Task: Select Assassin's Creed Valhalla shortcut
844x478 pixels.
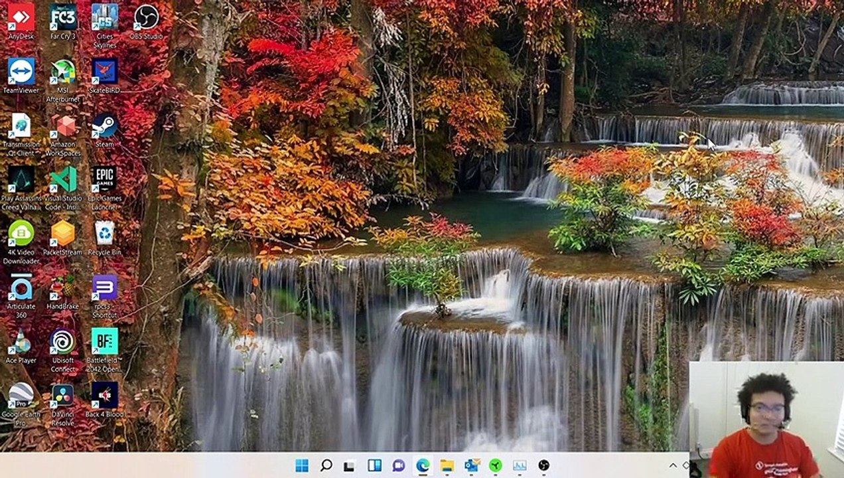Action: click(x=21, y=188)
